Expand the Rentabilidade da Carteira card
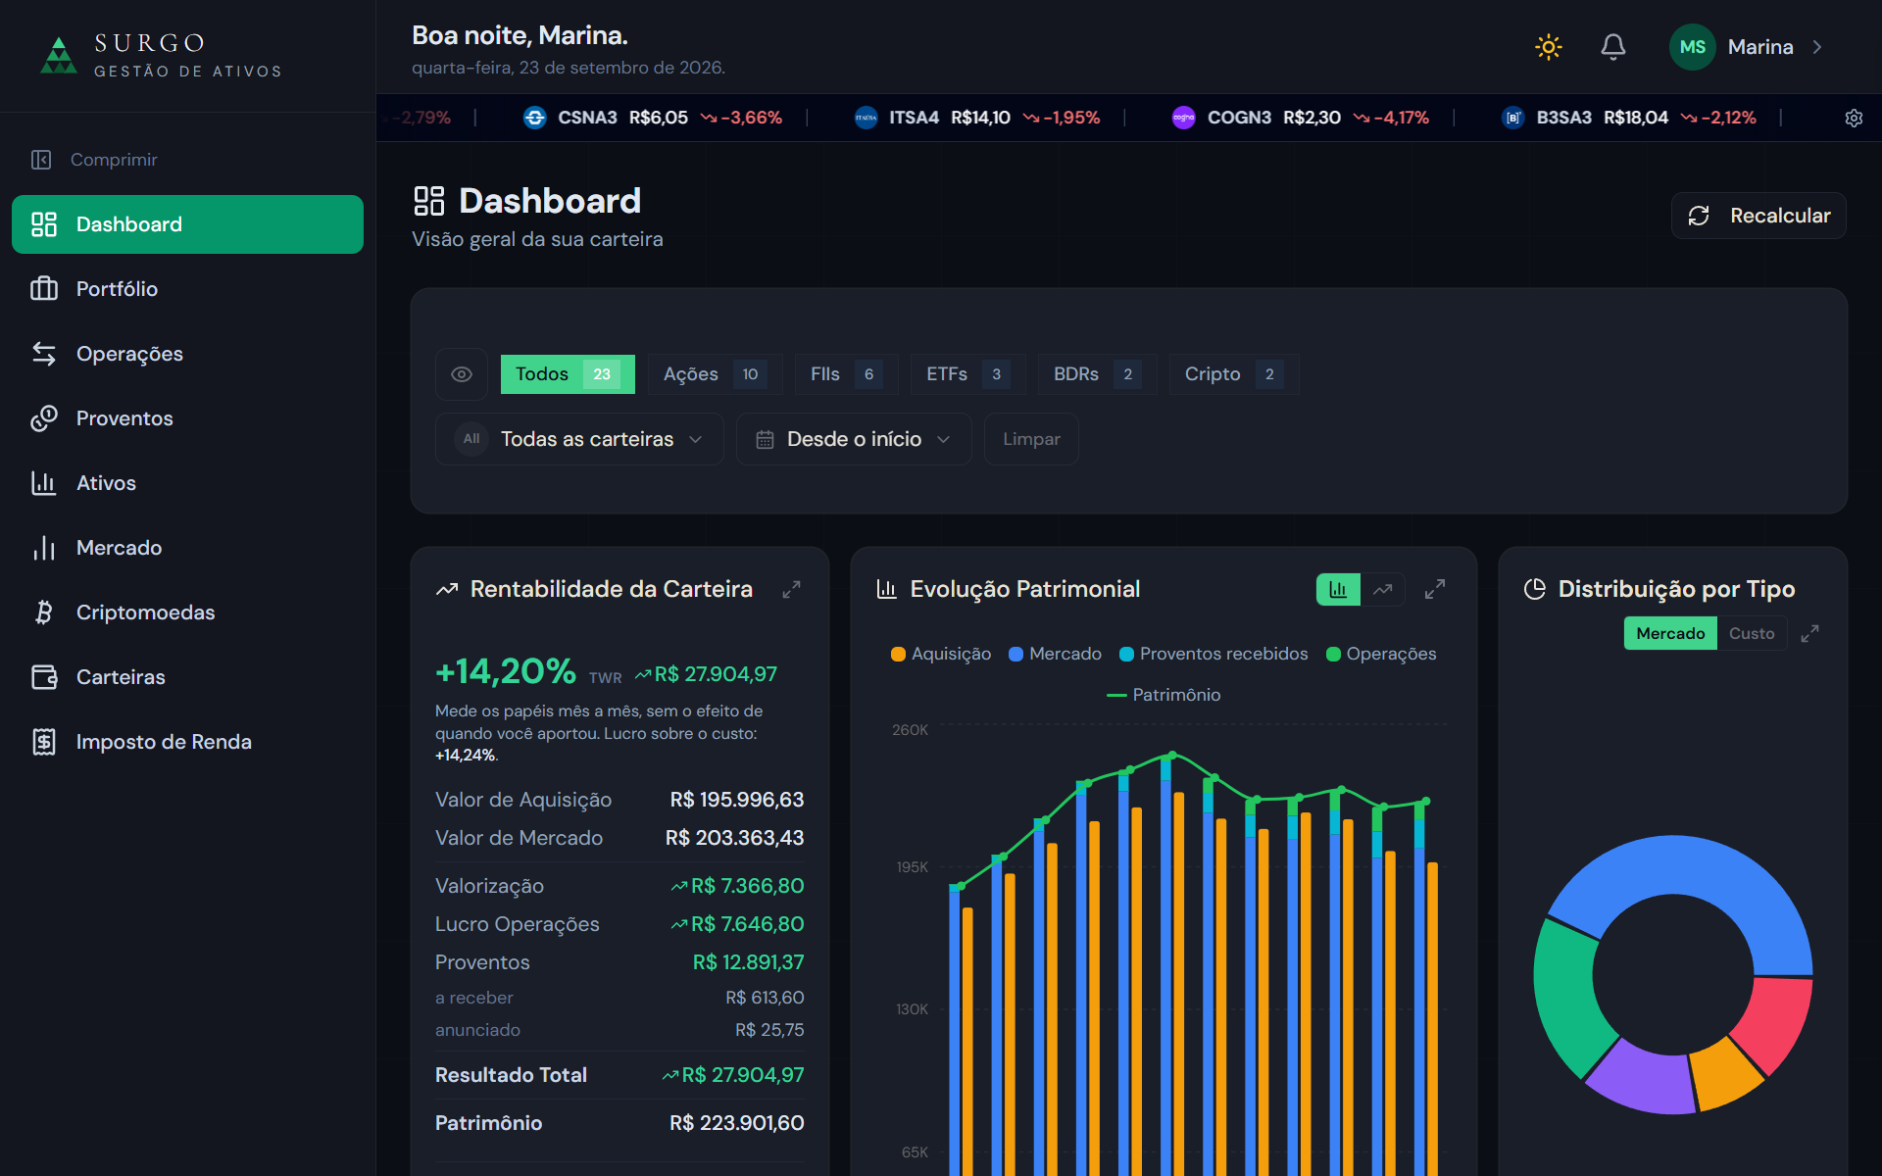This screenshot has height=1176, width=1882. point(791,589)
